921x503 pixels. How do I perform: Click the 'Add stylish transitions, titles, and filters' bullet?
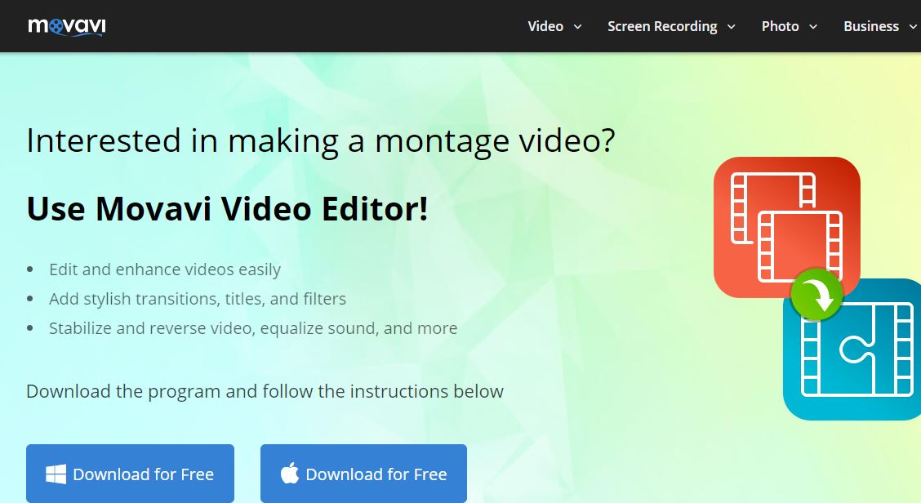(x=198, y=299)
